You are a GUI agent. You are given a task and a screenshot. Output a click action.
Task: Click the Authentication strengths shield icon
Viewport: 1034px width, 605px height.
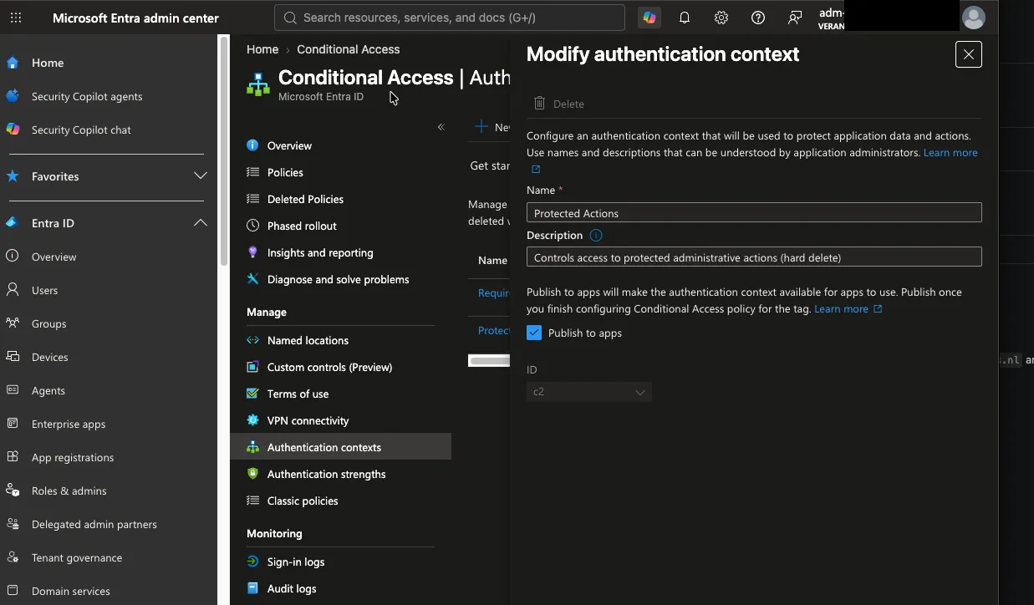[252, 474]
